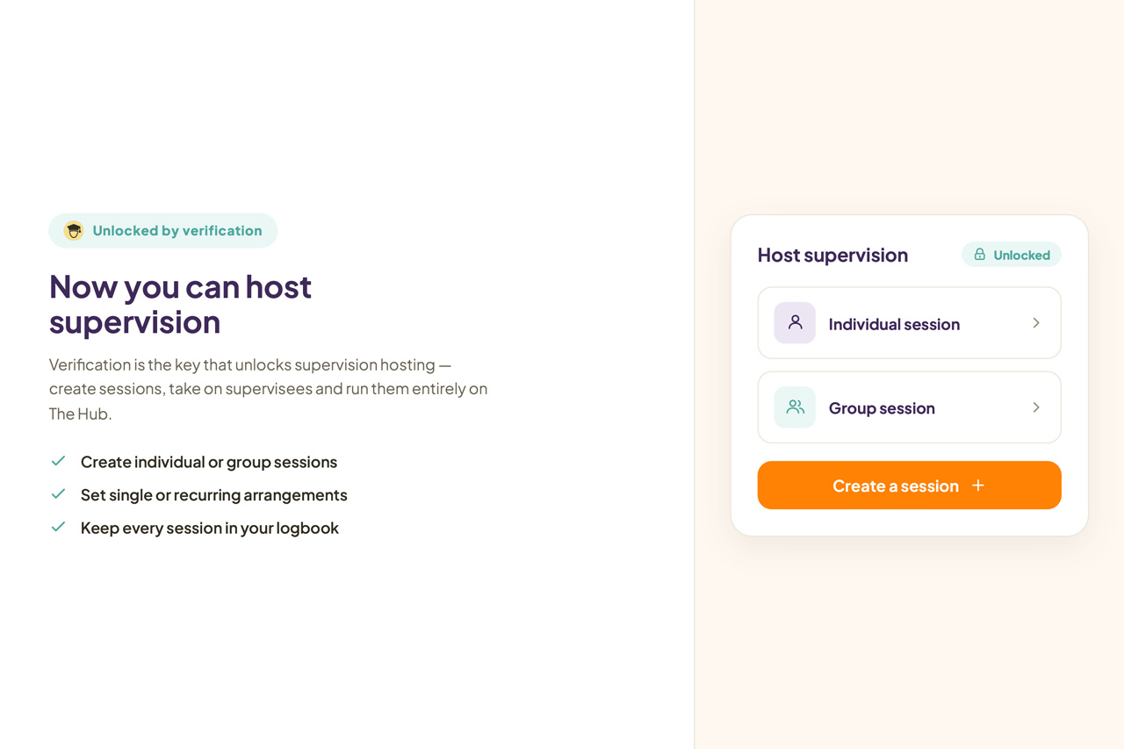Open the Group session row
The width and height of the screenshot is (1124, 749).
(x=909, y=407)
